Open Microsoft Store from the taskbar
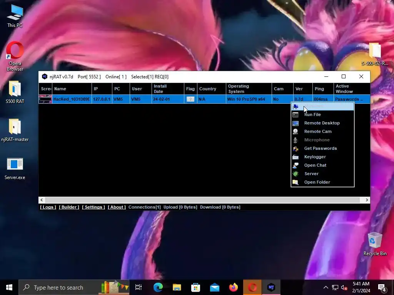This screenshot has width=394, height=295. [196, 287]
